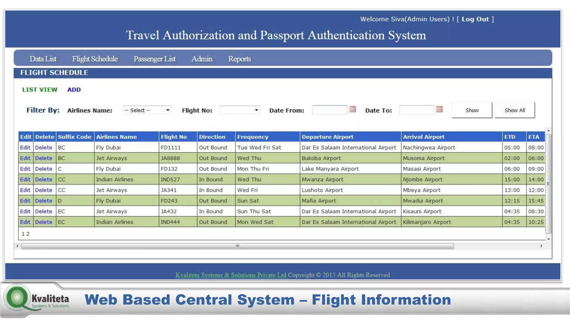The height and width of the screenshot is (320, 570).
Task: Switch to the LIST VIEW tab
Action: click(40, 90)
